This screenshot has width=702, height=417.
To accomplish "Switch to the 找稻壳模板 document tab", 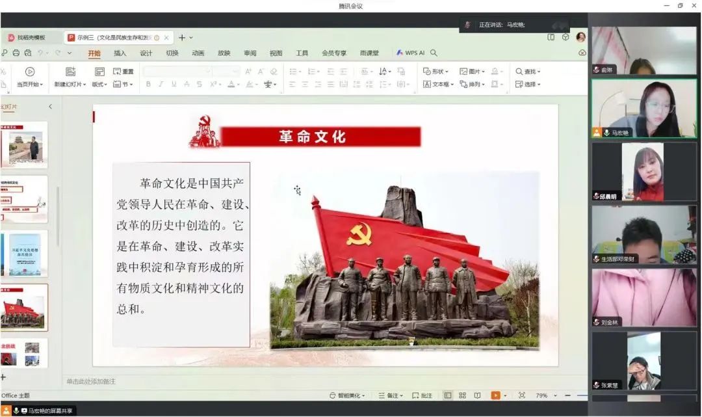I will tap(31, 38).
